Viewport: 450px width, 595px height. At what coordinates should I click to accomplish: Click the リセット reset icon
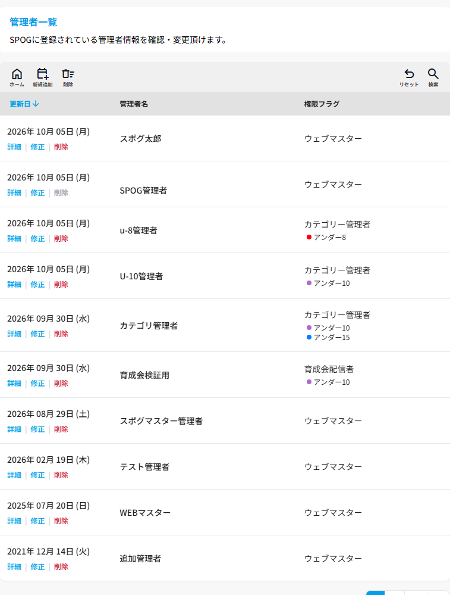click(x=409, y=78)
